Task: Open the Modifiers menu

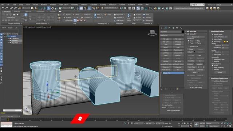Action: (44, 5)
